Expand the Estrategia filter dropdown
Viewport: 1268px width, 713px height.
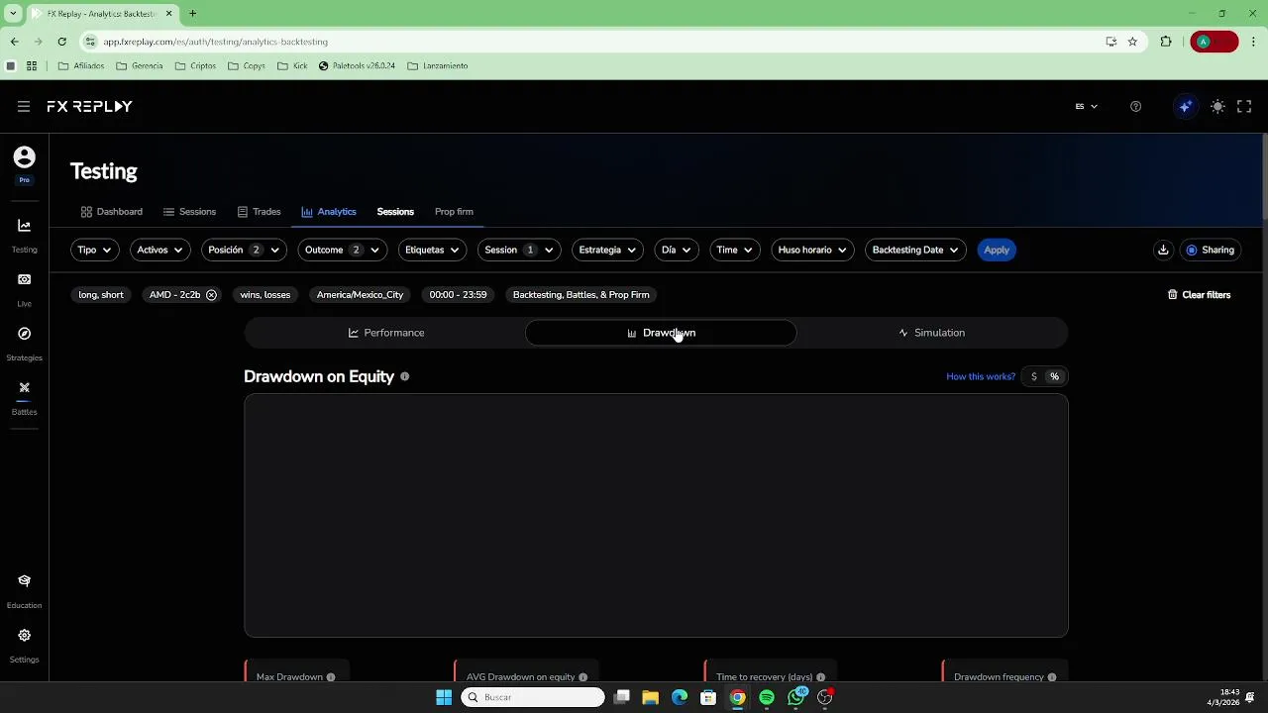tap(607, 250)
